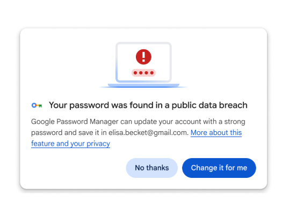Click the word breach in the heading
The image size is (290, 217).
234,105
